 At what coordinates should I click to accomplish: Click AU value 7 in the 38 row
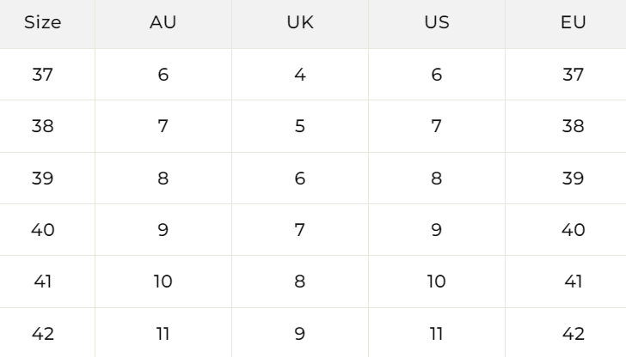coord(163,126)
